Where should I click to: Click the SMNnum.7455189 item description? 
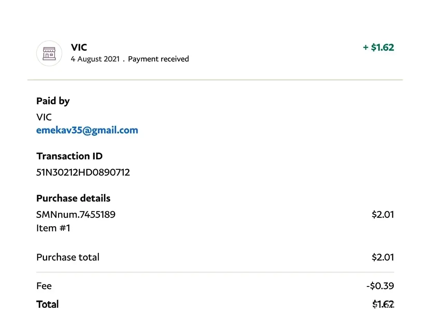[76, 215]
